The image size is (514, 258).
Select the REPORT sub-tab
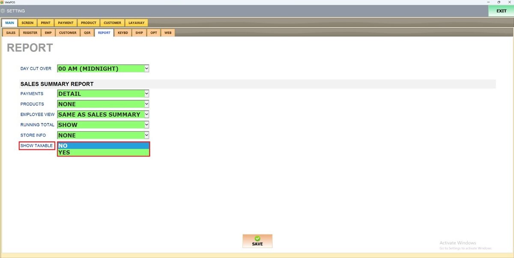[x=104, y=33]
